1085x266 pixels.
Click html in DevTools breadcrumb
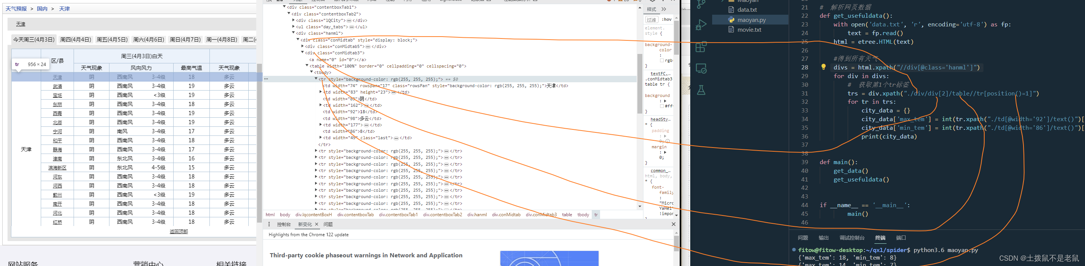pyautogui.click(x=270, y=215)
